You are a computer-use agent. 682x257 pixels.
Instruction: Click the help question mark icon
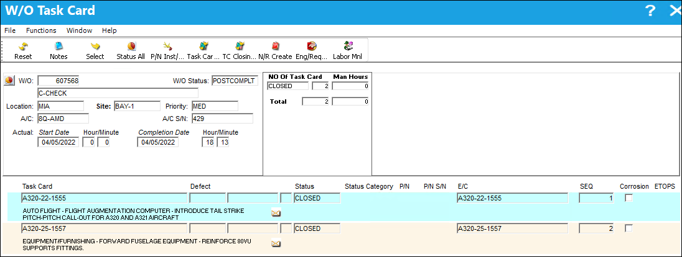[650, 11]
